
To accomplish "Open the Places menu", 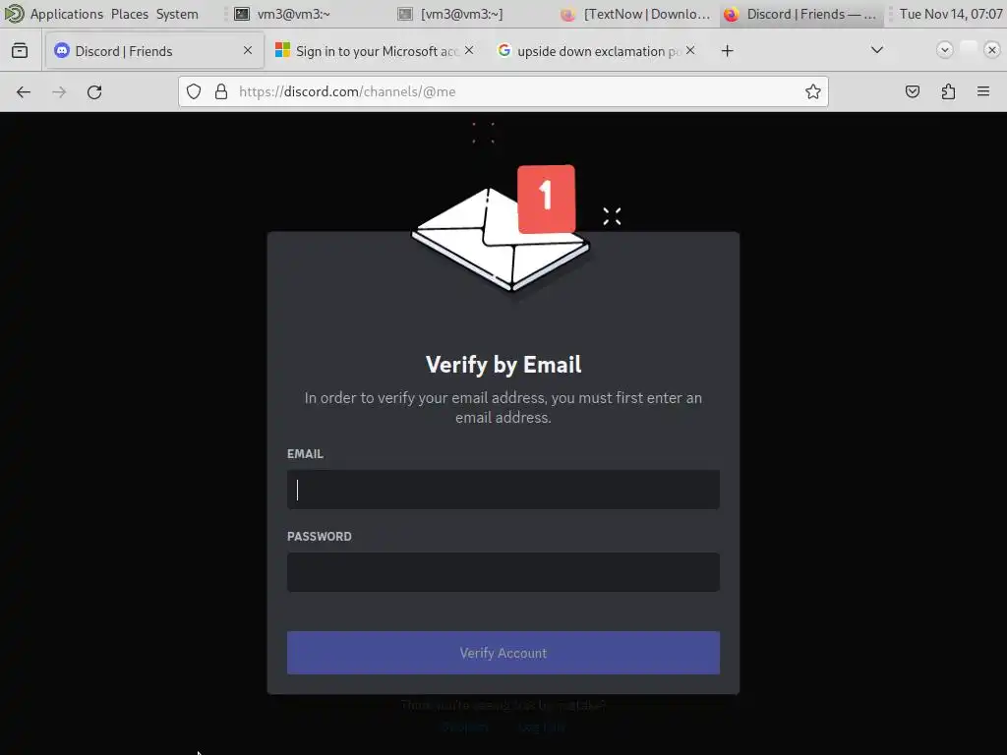I will (129, 14).
